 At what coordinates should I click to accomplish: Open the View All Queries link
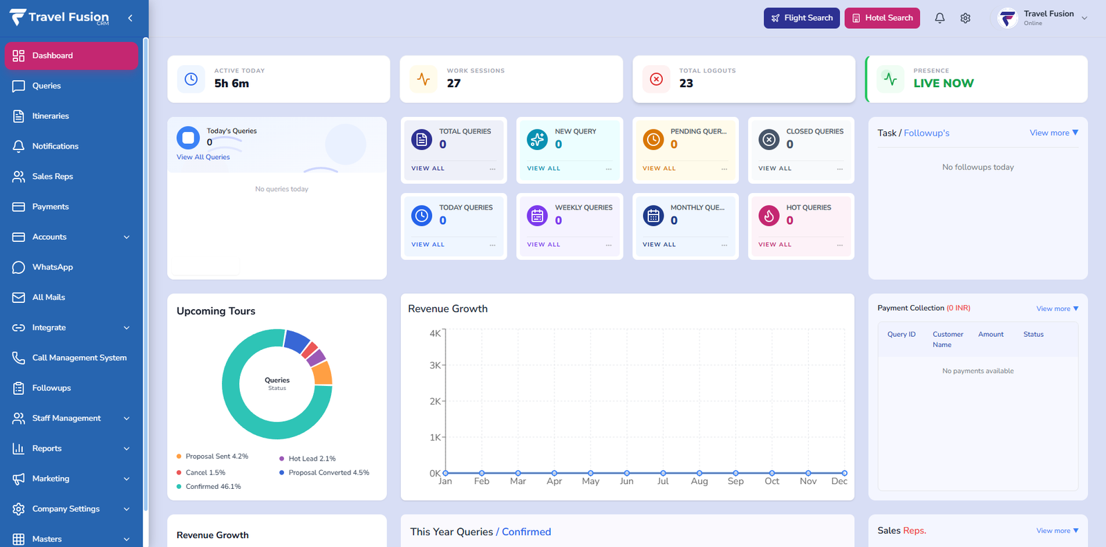pyautogui.click(x=203, y=157)
